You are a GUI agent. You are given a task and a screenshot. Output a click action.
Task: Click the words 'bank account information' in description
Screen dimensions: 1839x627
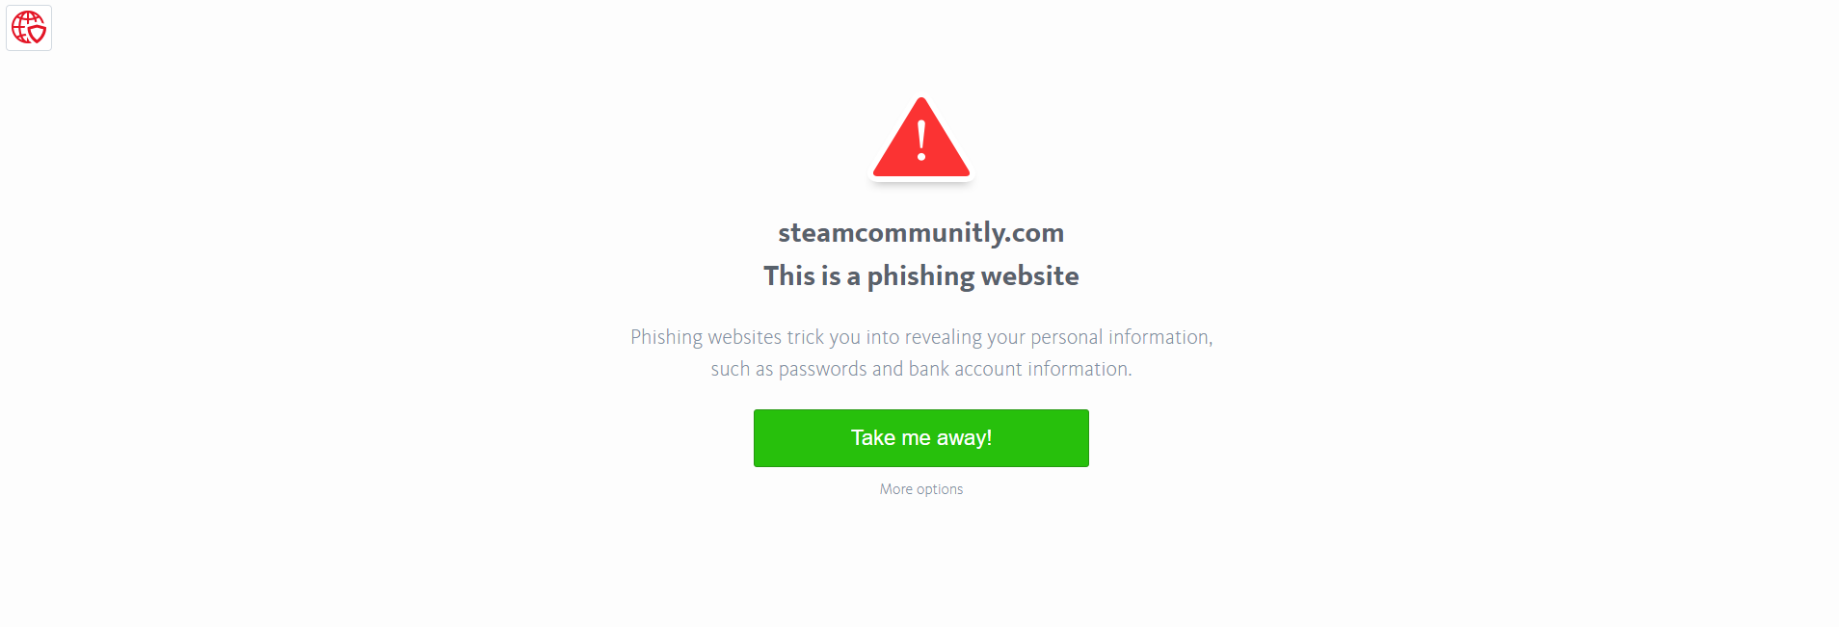(x=1019, y=369)
